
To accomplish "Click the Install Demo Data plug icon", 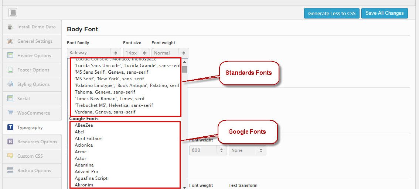I will click(10, 27).
